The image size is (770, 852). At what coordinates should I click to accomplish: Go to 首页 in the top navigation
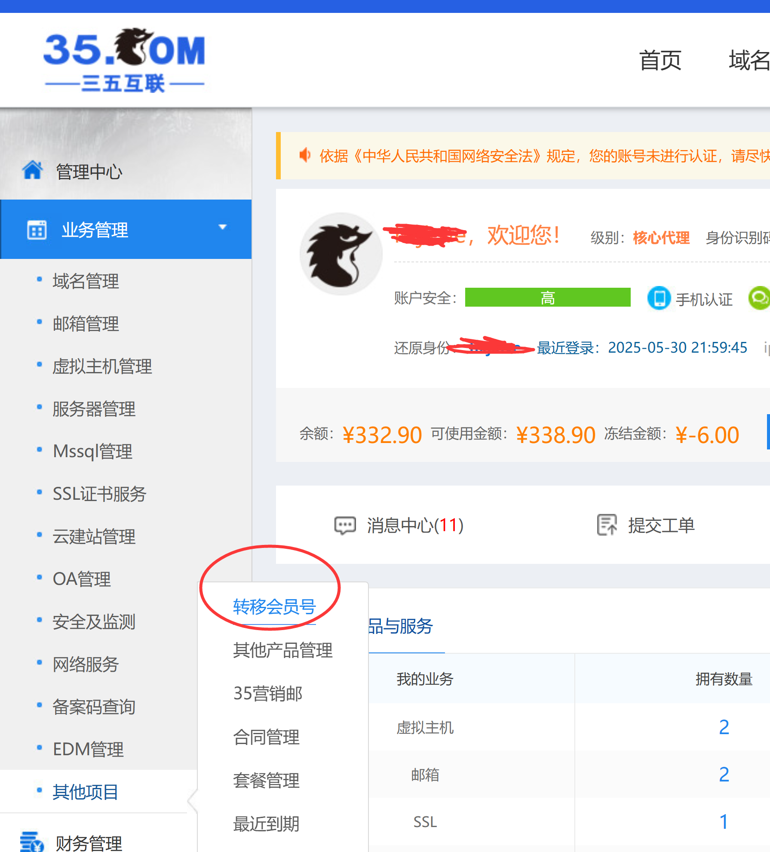pyautogui.click(x=660, y=60)
